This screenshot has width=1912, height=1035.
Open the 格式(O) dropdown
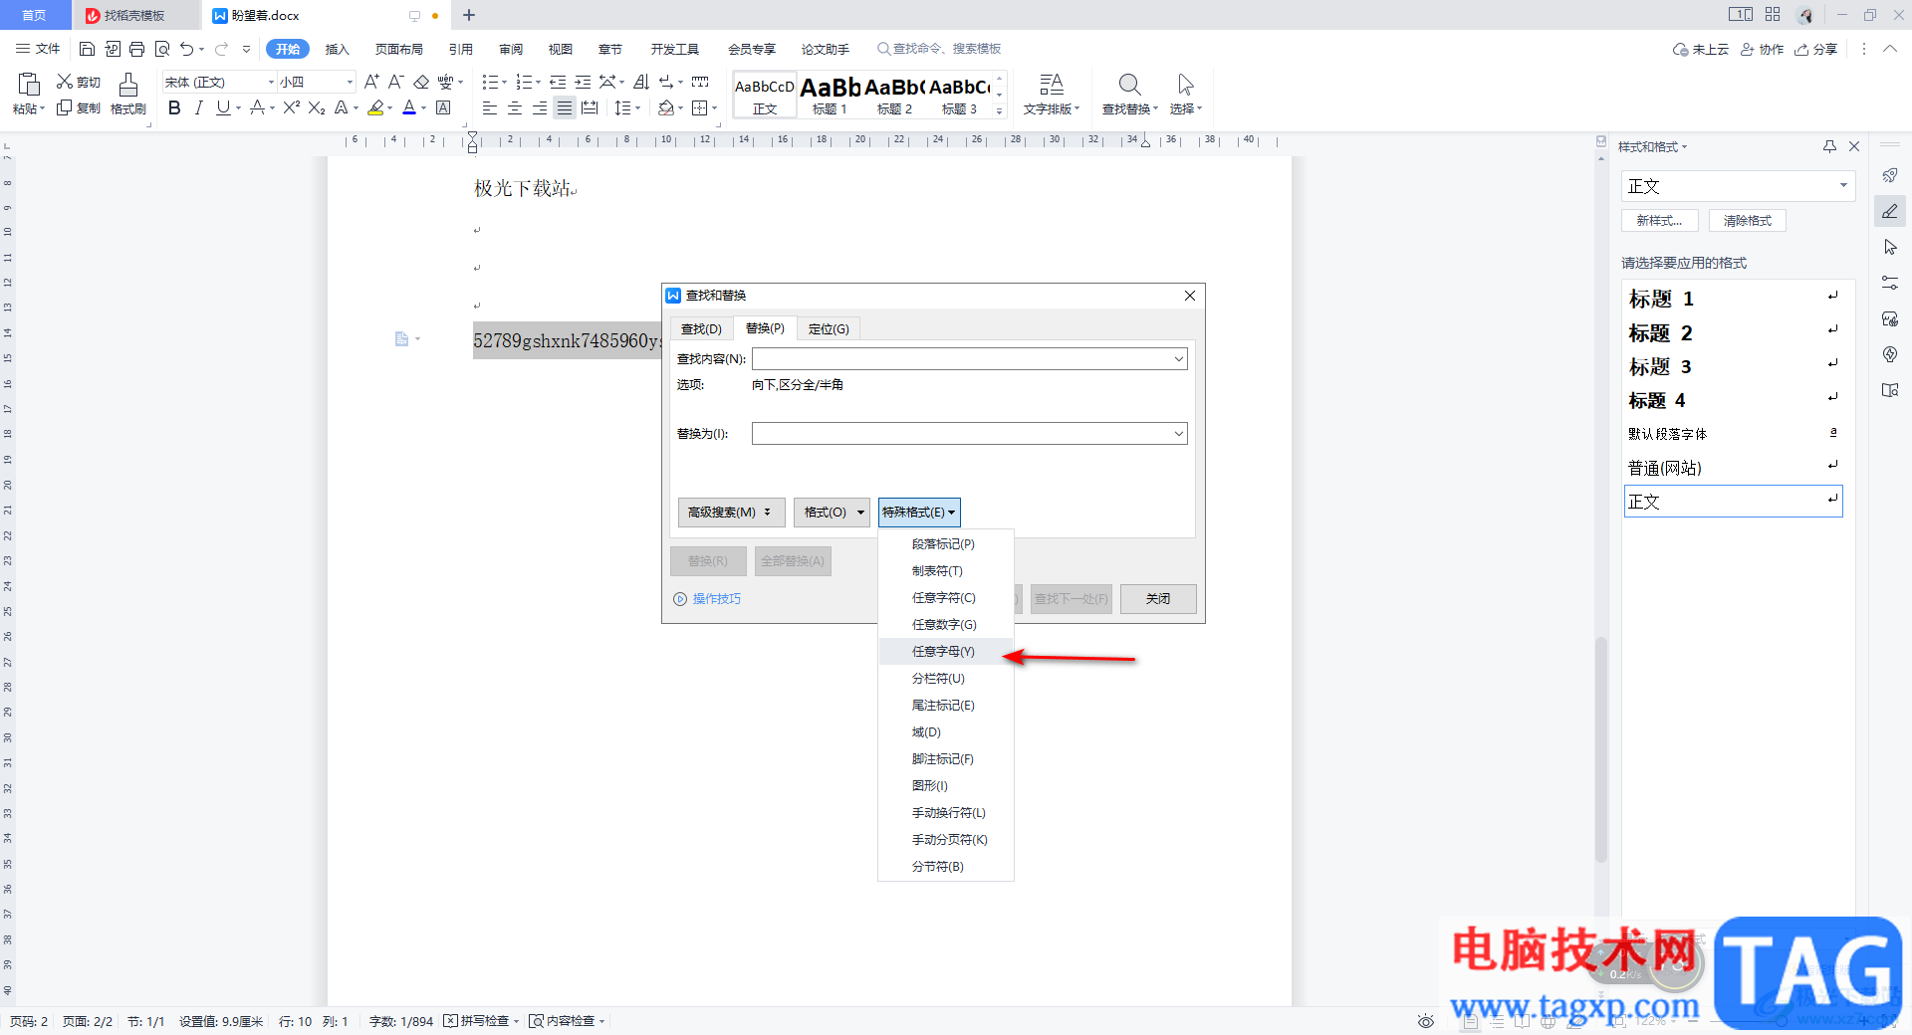[x=832, y=513]
